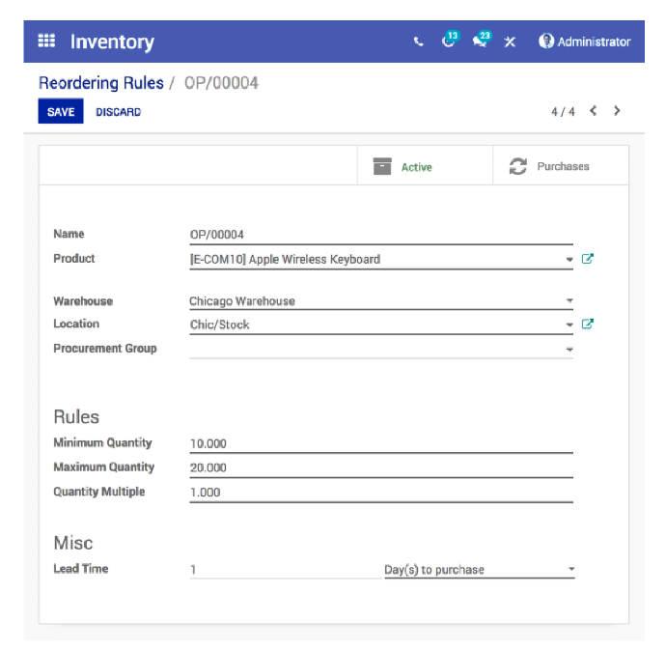Open Product external link icon
Image resolution: width=666 pixels, height=650 pixels.
tap(587, 259)
